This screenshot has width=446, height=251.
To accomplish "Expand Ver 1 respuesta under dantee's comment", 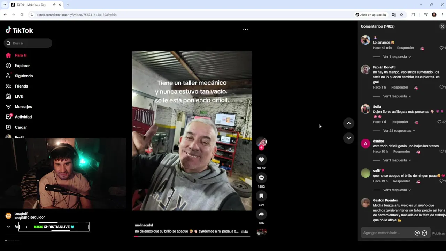I will point(397,160).
